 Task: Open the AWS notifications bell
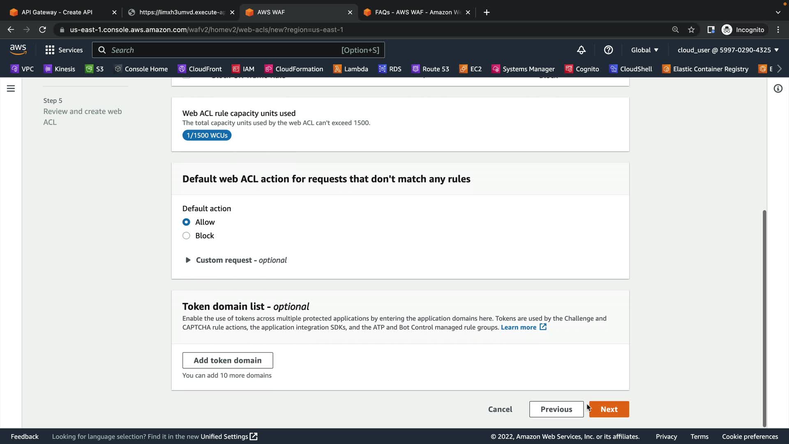[581, 50]
